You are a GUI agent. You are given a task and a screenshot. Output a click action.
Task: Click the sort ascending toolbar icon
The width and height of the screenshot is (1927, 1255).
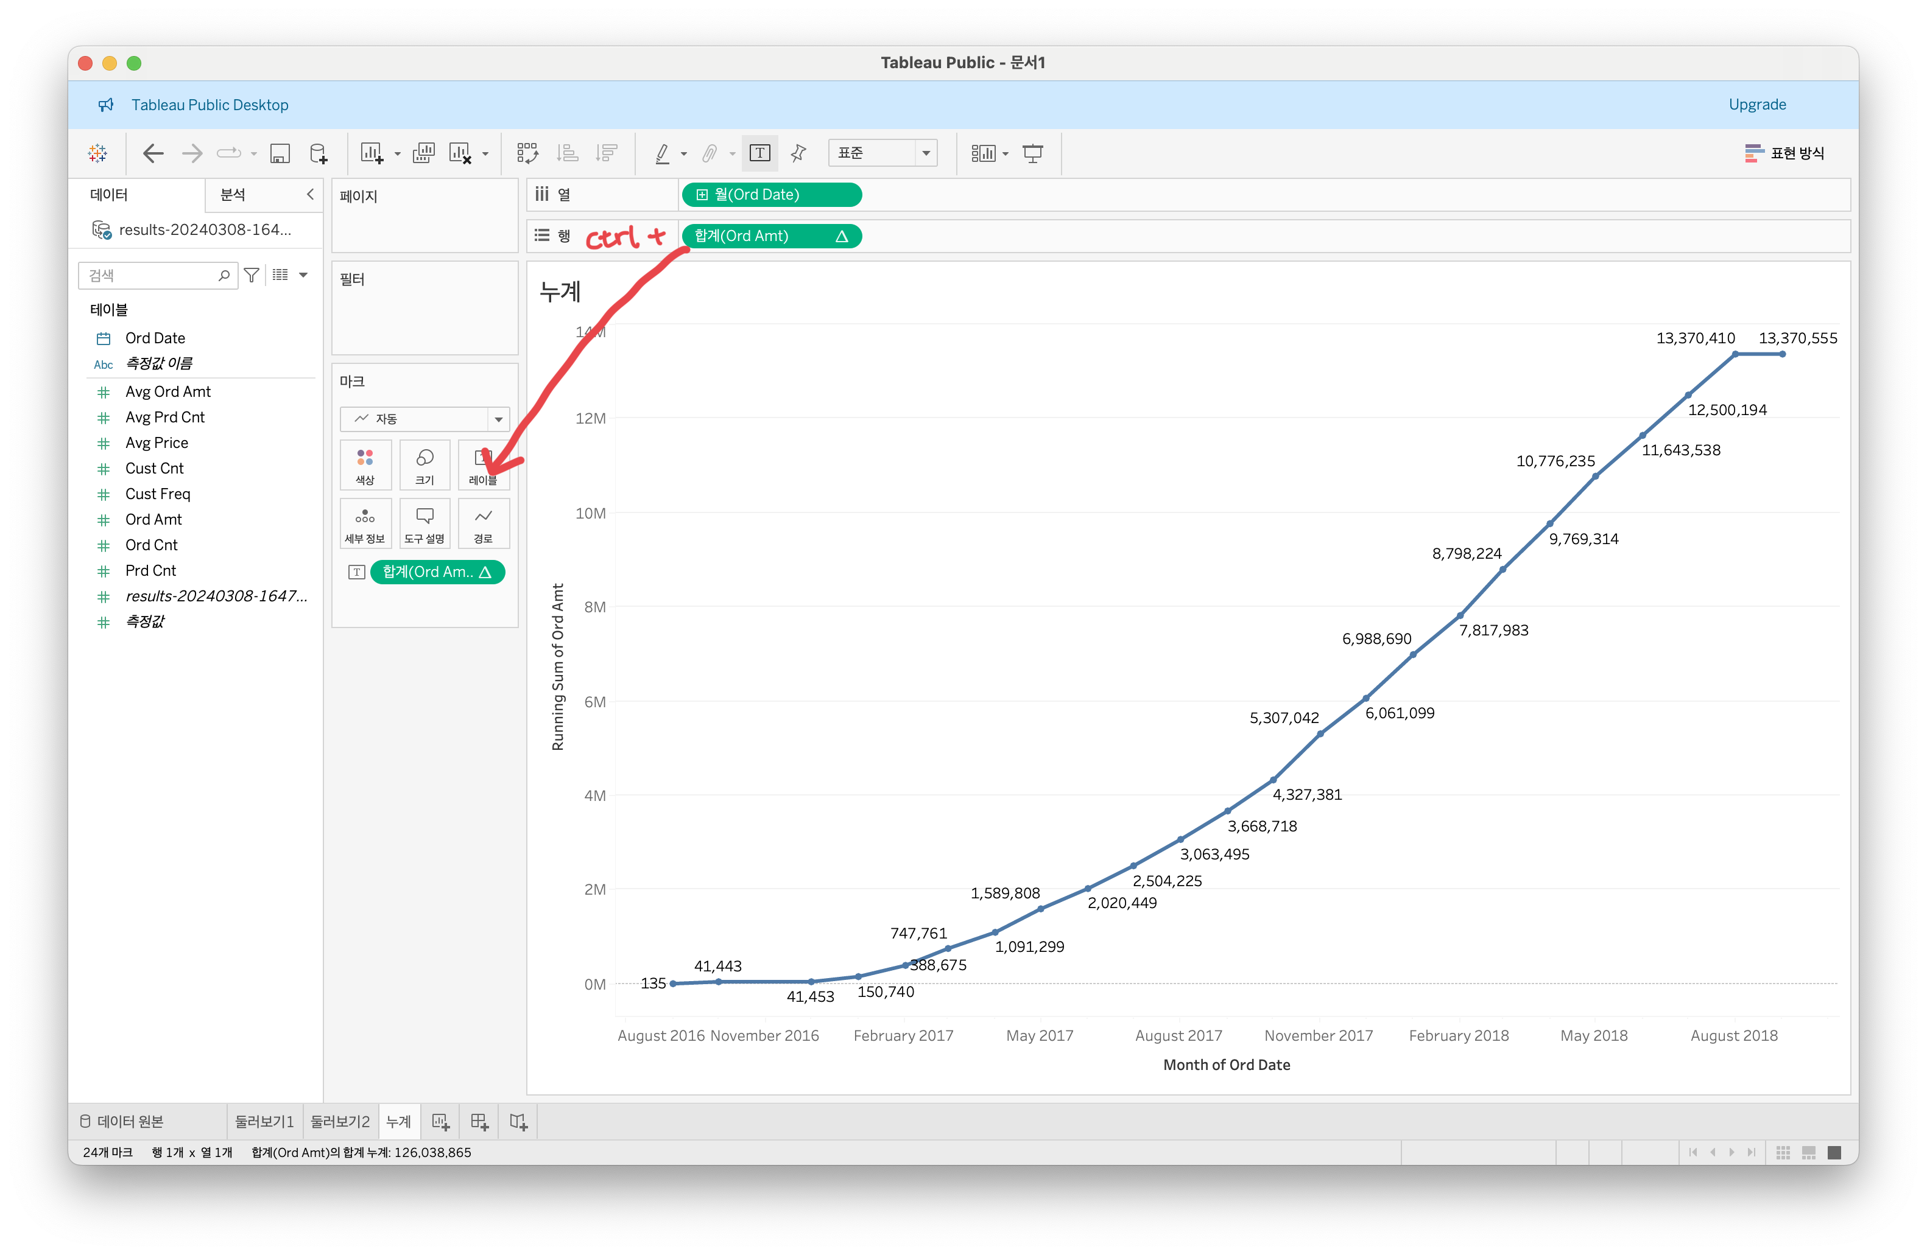568,154
